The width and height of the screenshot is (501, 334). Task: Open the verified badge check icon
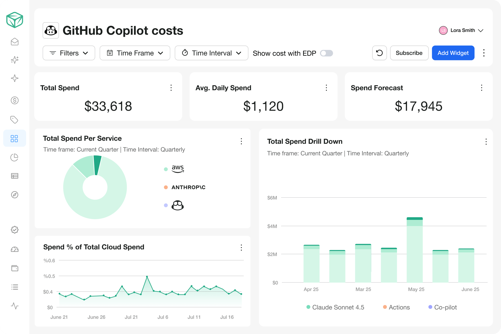pos(15,230)
